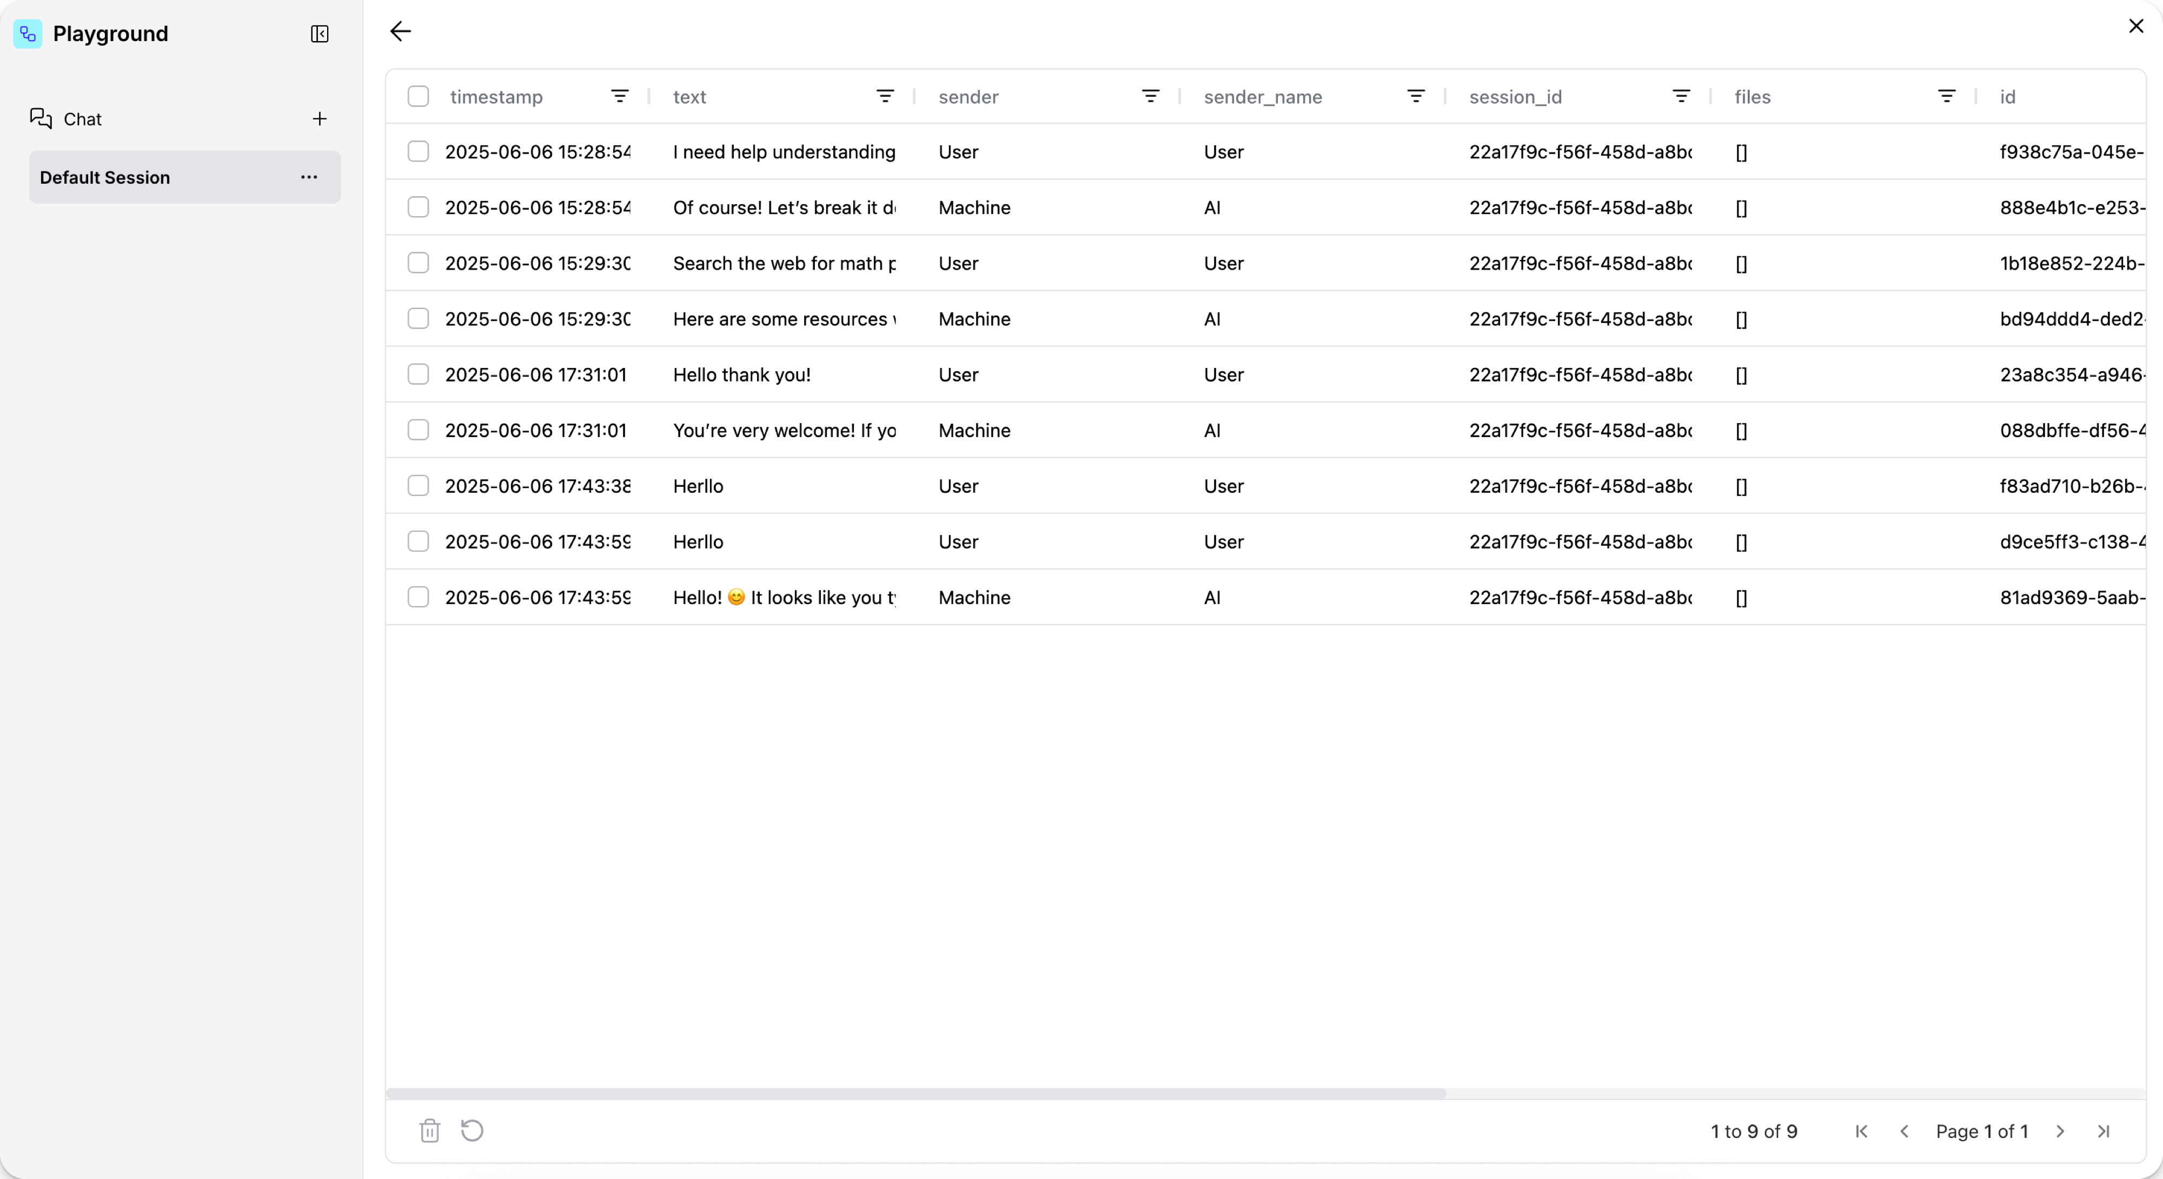The image size is (2163, 1179).
Task: Click the horizontal table scrollbar
Action: click(x=915, y=1094)
